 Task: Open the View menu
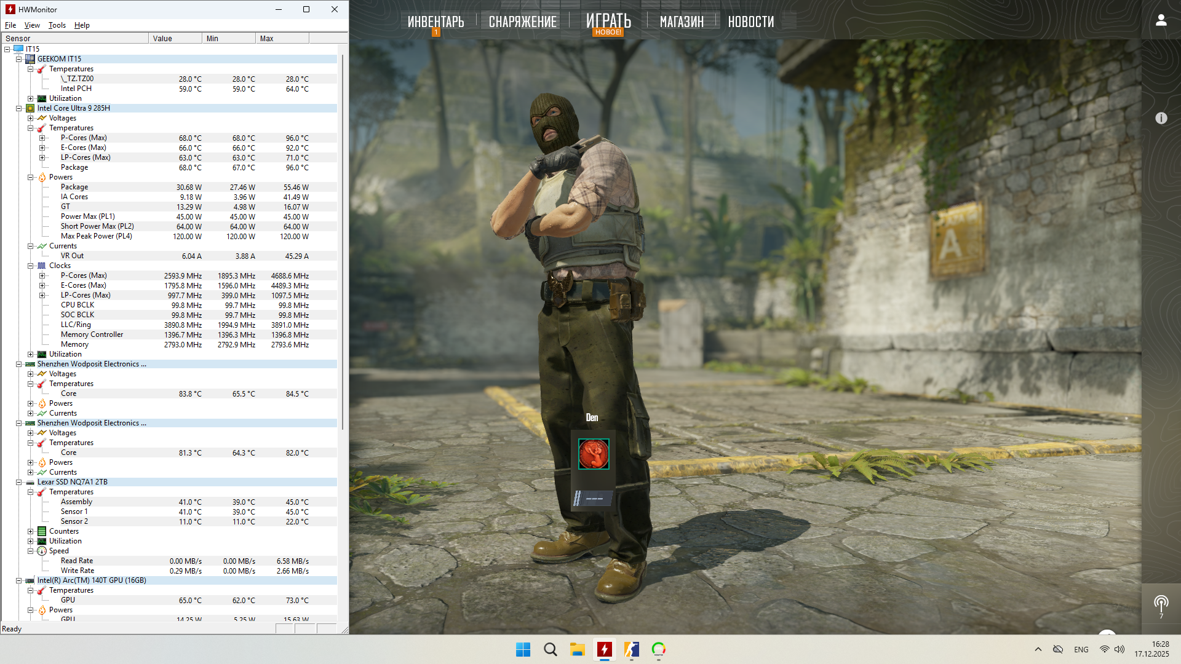(32, 25)
